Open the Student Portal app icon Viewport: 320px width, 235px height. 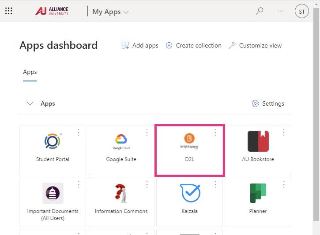(53, 141)
